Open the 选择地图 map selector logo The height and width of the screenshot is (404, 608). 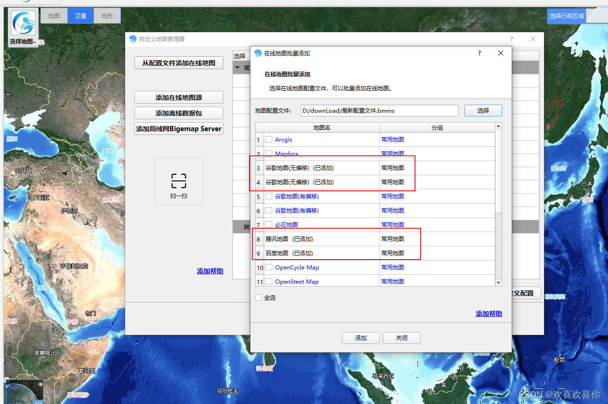point(23,23)
